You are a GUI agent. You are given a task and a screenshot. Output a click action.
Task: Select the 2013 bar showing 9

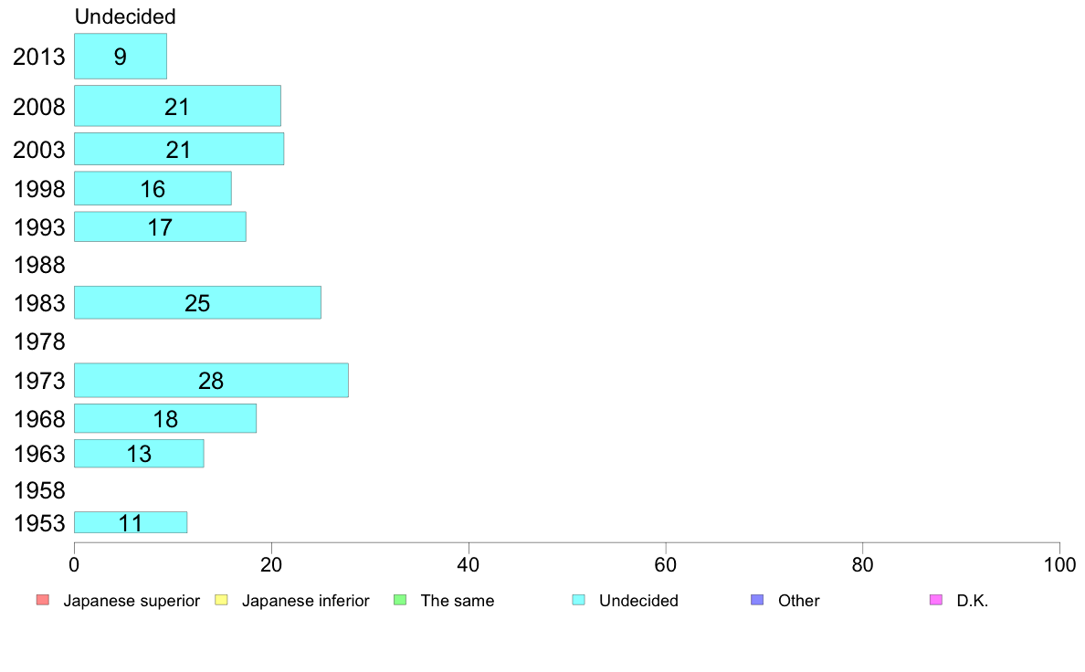121,56
